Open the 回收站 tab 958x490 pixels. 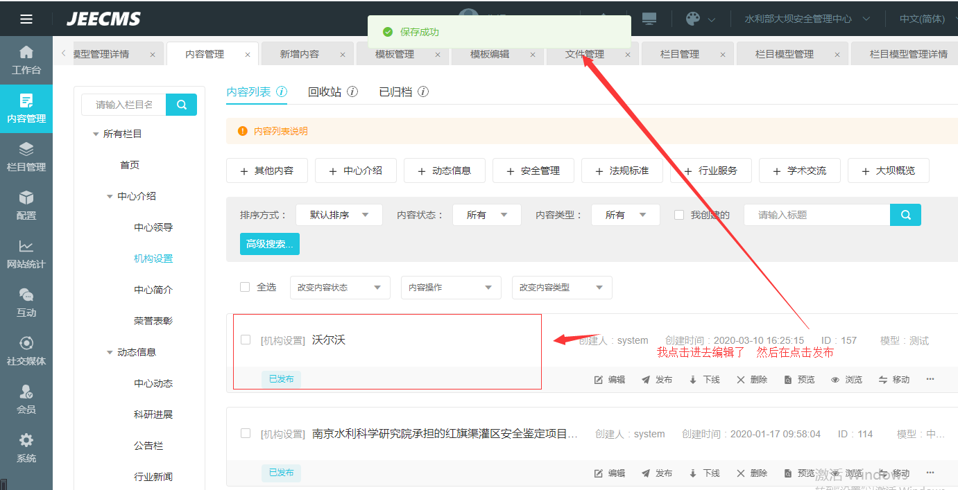click(x=325, y=91)
